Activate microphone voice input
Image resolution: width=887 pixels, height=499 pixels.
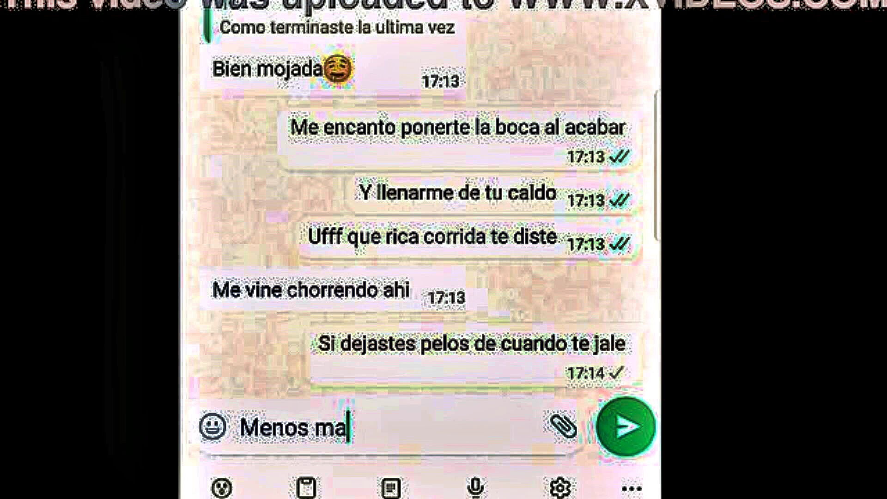click(x=475, y=487)
